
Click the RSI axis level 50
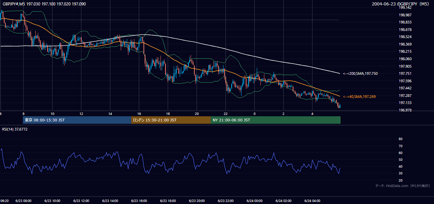400,159
